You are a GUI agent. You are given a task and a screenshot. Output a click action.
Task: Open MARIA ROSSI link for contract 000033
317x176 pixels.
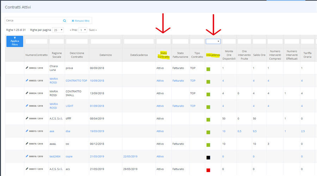point(54,81)
